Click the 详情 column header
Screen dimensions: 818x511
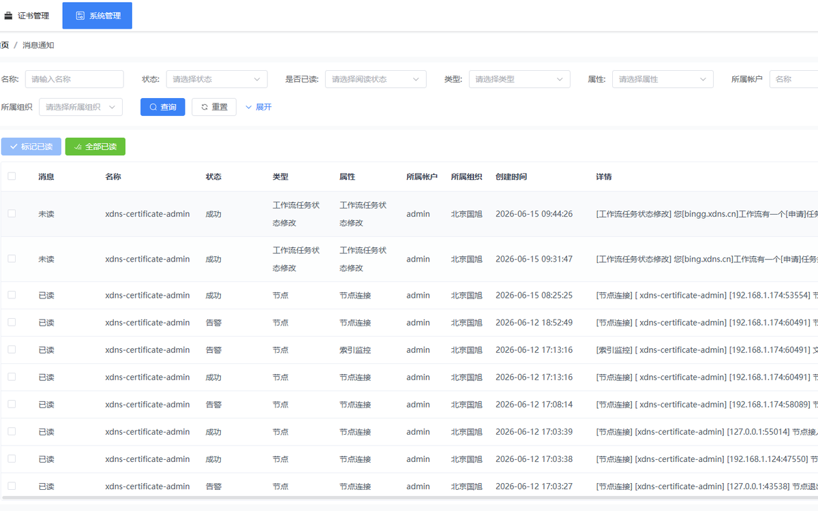click(x=604, y=176)
